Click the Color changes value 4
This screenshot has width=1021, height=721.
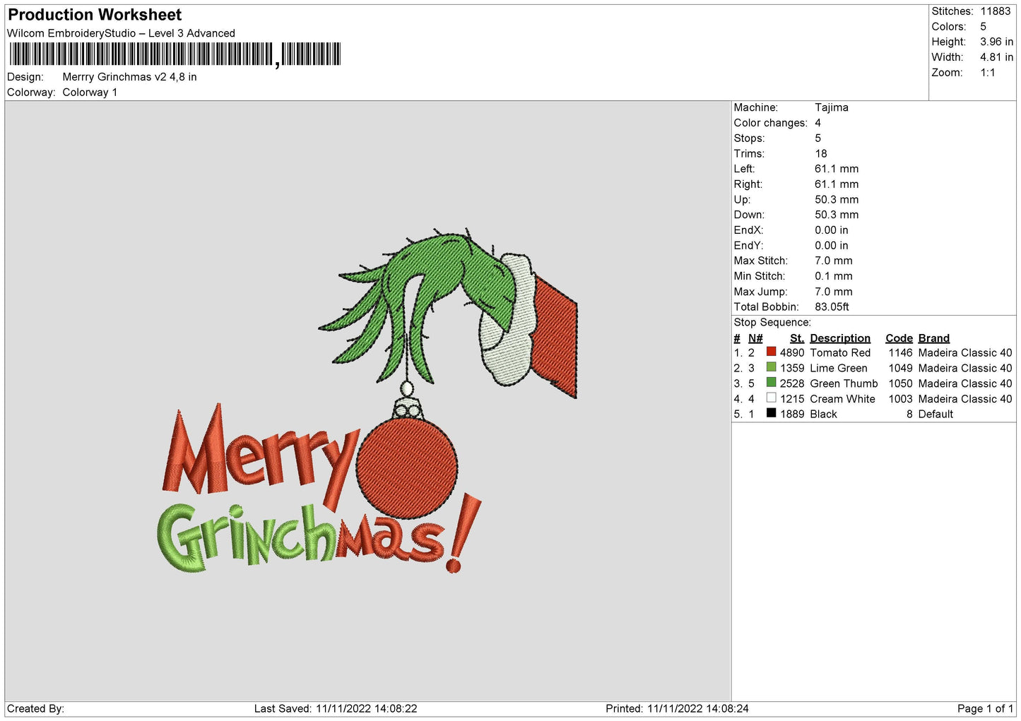click(818, 123)
